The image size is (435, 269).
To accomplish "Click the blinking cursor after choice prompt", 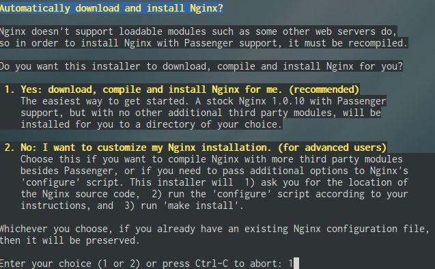I will [296, 263].
